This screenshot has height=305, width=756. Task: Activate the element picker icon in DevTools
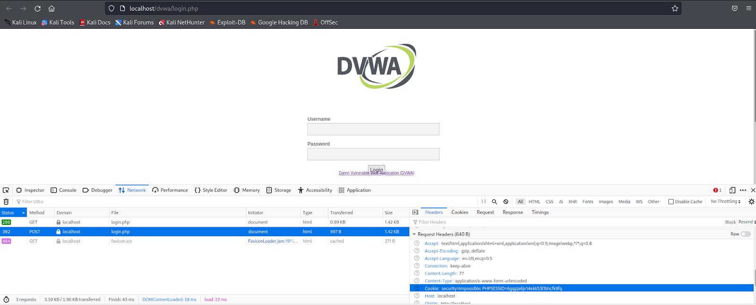[x=6, y=190]
